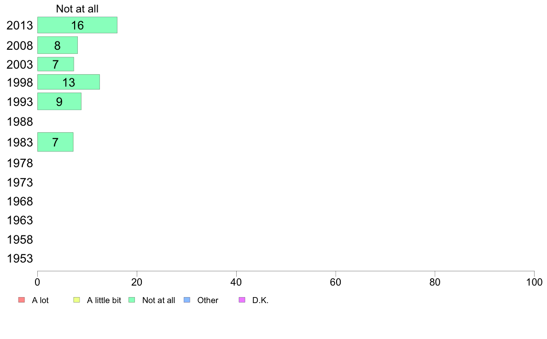Click the D.K. legend text
Viewport: 547px width, 339px height.
(260, 300)
